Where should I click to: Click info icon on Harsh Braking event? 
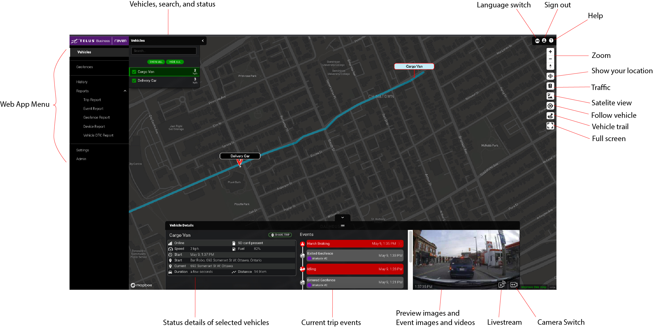tap(400, 244)
